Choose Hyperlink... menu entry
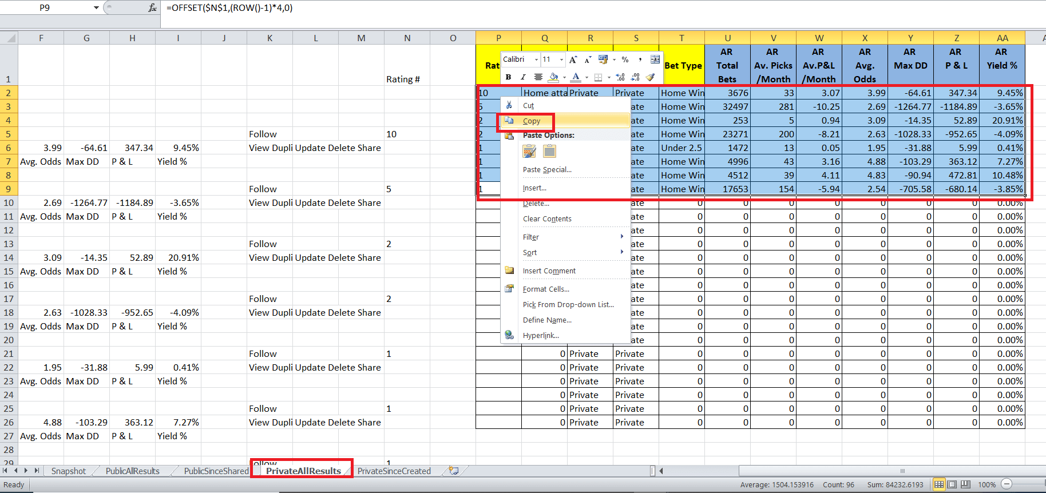Viewport: 1046px width, 493px height. tap(565, 335)
